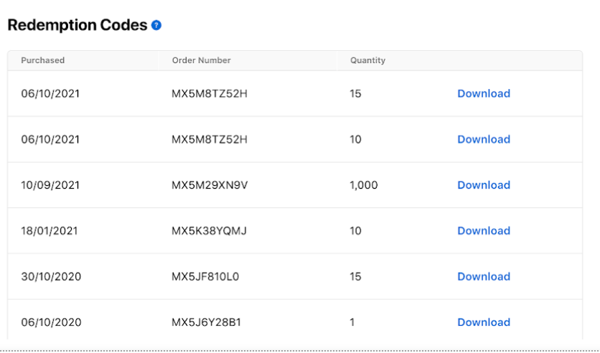600x353 pixels.
Task: Click the 18/01/2021 purchase date
Action: pos(50,231)
